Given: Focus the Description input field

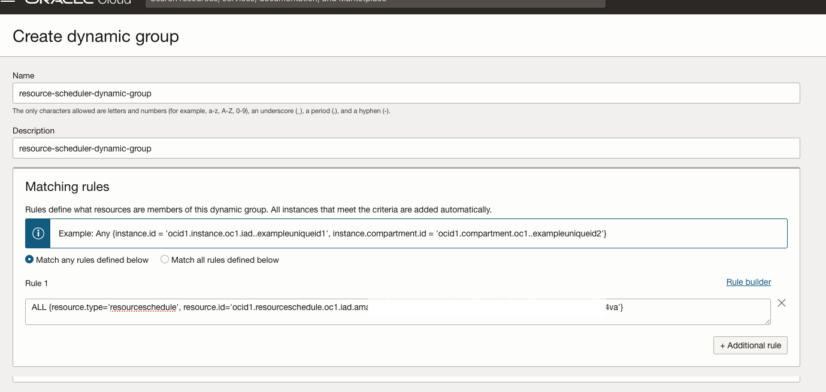Looking at the screenshot, I should pos(406,148).
